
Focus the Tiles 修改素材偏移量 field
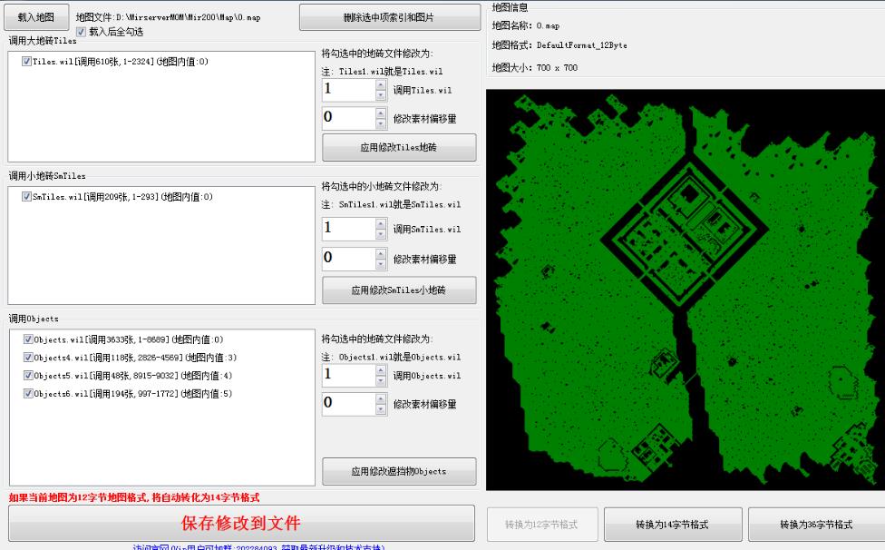tap(349, 118)
